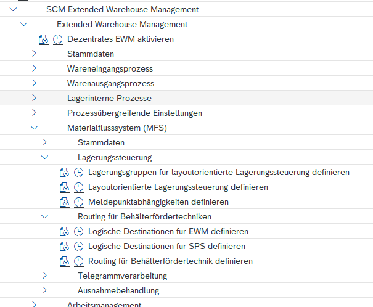Open documentation for Meldepunktabhängigkeiten definieren

tap(65, 202)
